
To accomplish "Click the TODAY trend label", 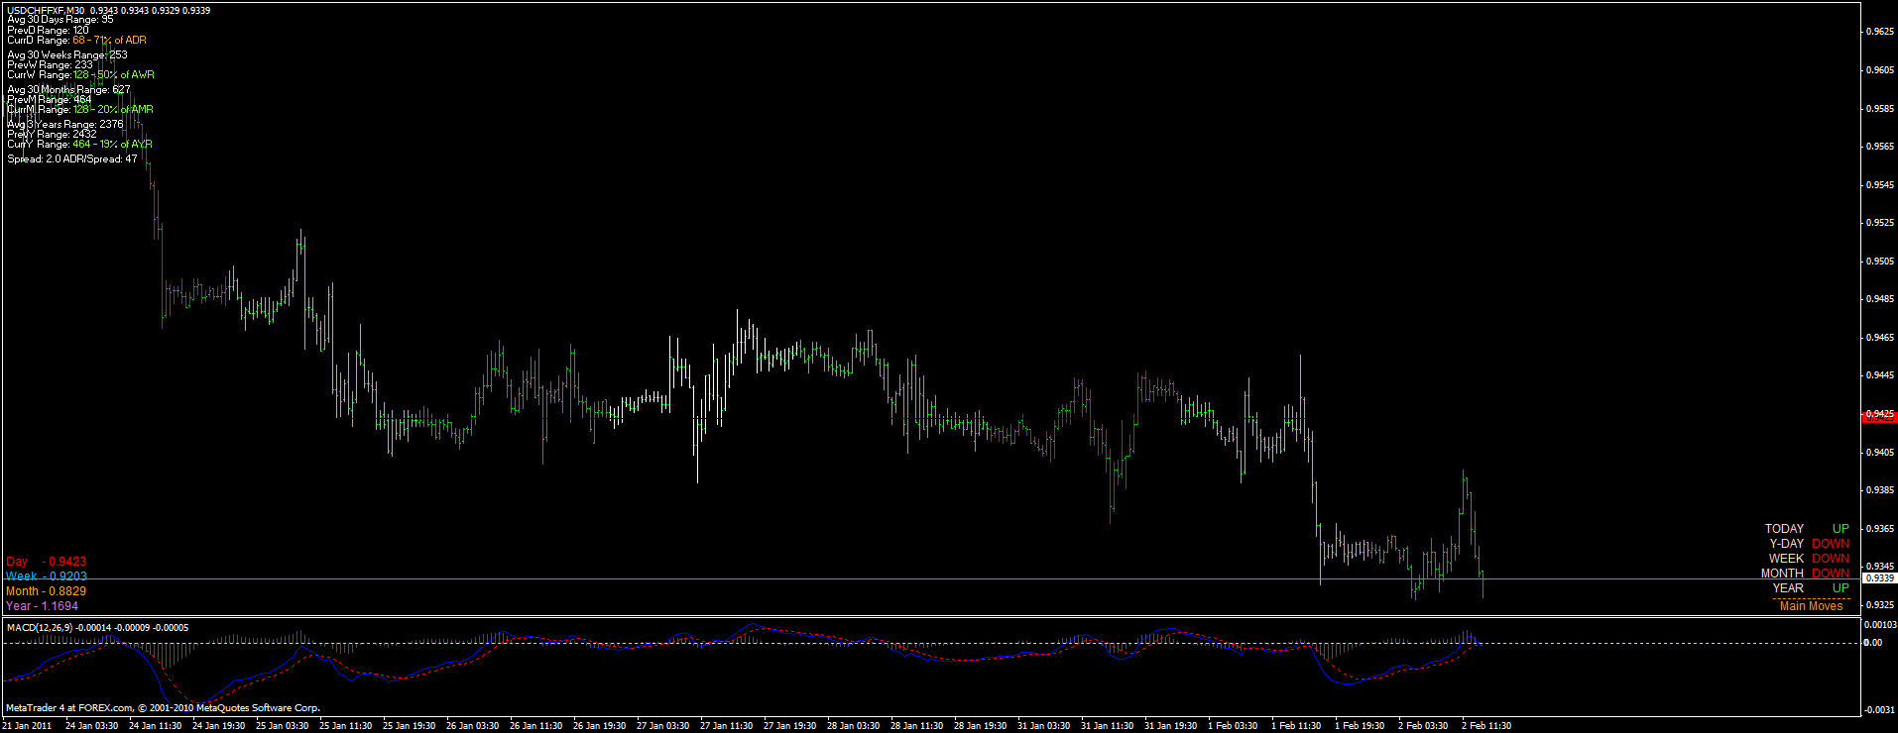I will pyautogui.click(x=1784, y=529).
